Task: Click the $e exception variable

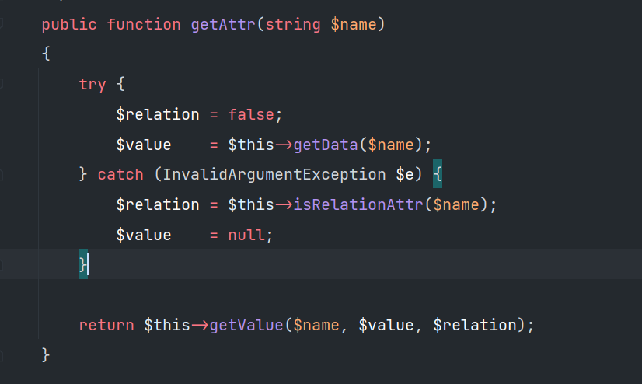Action: pyautogui.click(x=405, y=175)
